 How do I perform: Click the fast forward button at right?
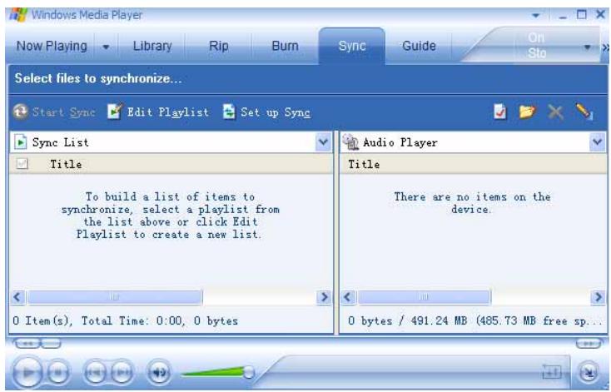click(x=589, y=343)
